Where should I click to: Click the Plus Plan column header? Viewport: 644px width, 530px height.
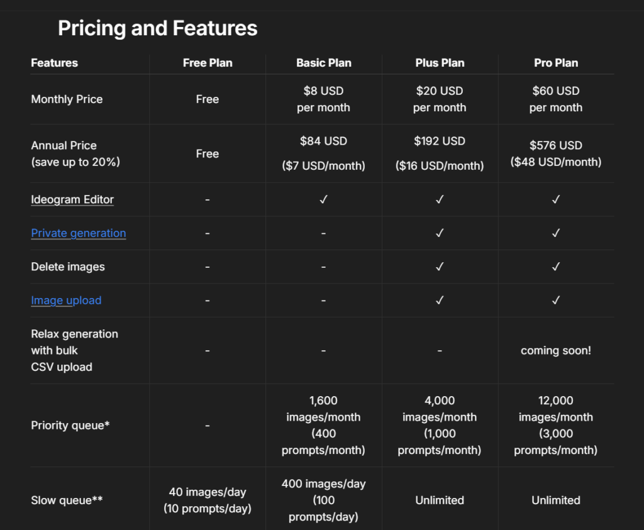[x=440, y=63]
